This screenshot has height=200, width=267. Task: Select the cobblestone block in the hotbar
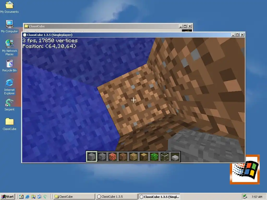tap(102, 157)
